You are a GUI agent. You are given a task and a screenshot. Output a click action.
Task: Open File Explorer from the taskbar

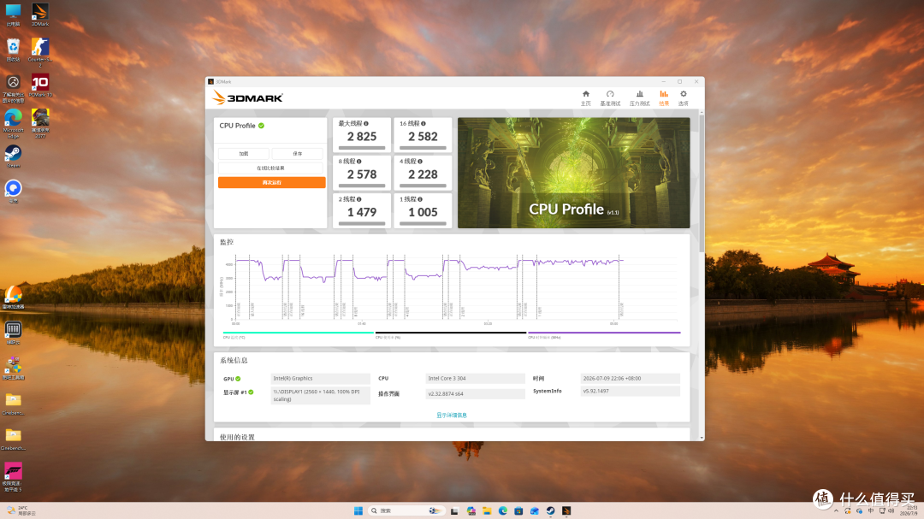pos(487,510)
